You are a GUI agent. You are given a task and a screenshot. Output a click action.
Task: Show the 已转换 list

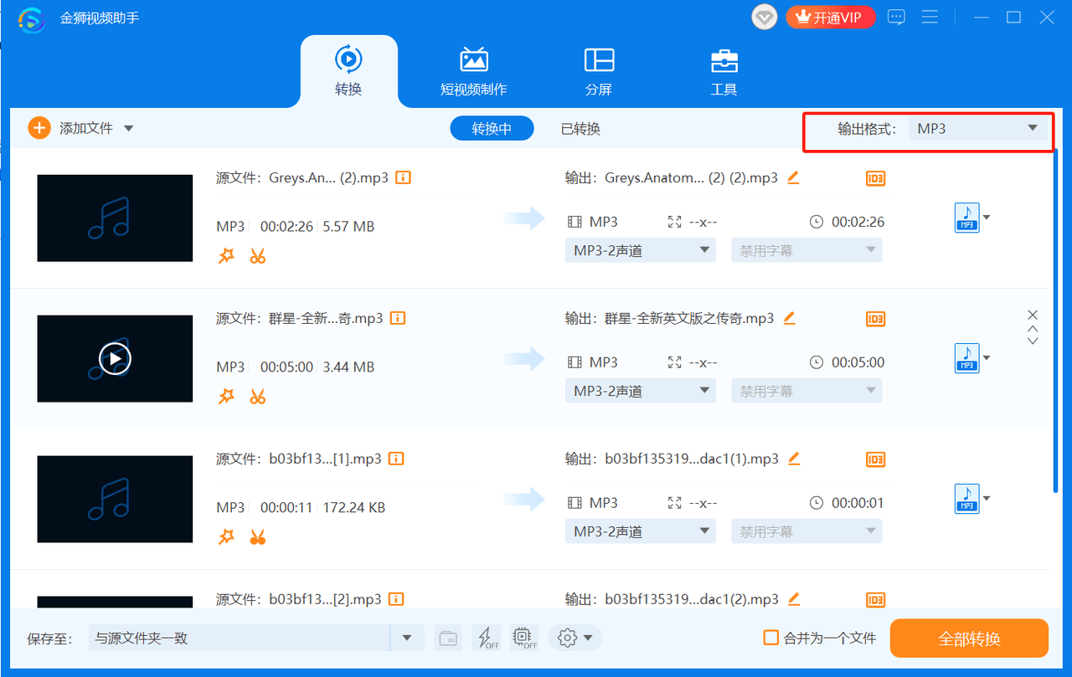[580, 129]
